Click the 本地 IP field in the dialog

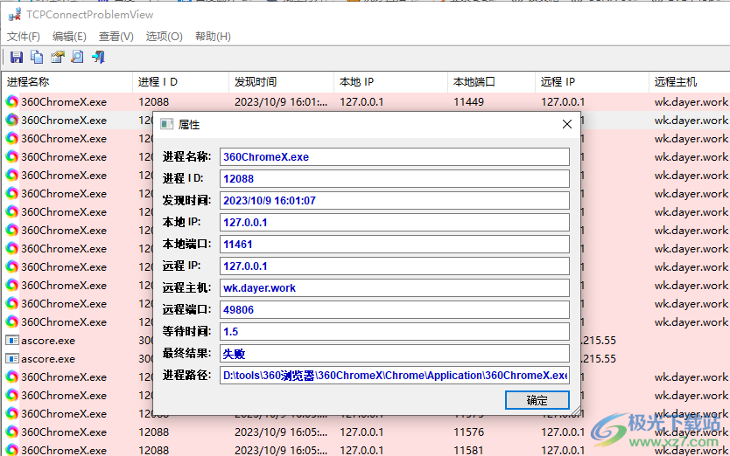395,222
